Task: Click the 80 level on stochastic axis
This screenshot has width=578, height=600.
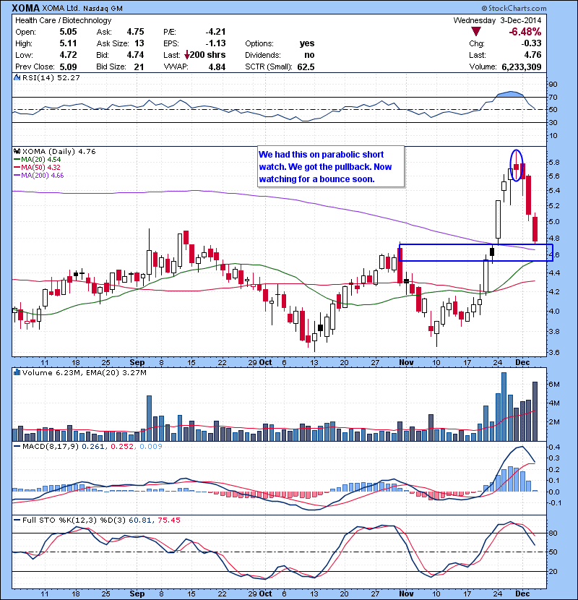Action: click(x=553, y=533)
